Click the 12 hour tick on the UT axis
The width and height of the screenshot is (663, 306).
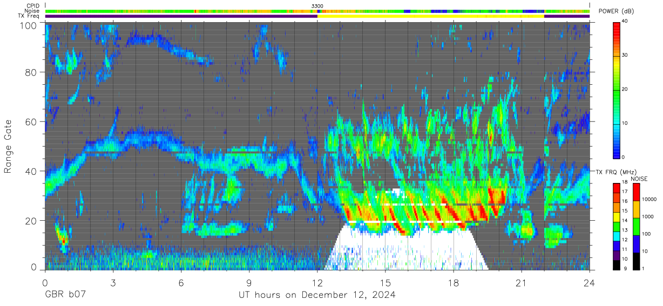coord(317,283)
